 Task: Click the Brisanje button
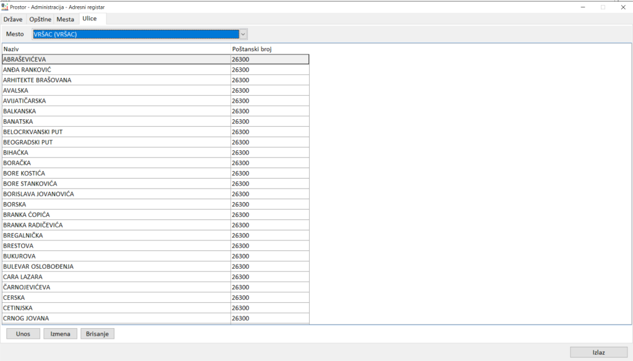click(97, 334)
